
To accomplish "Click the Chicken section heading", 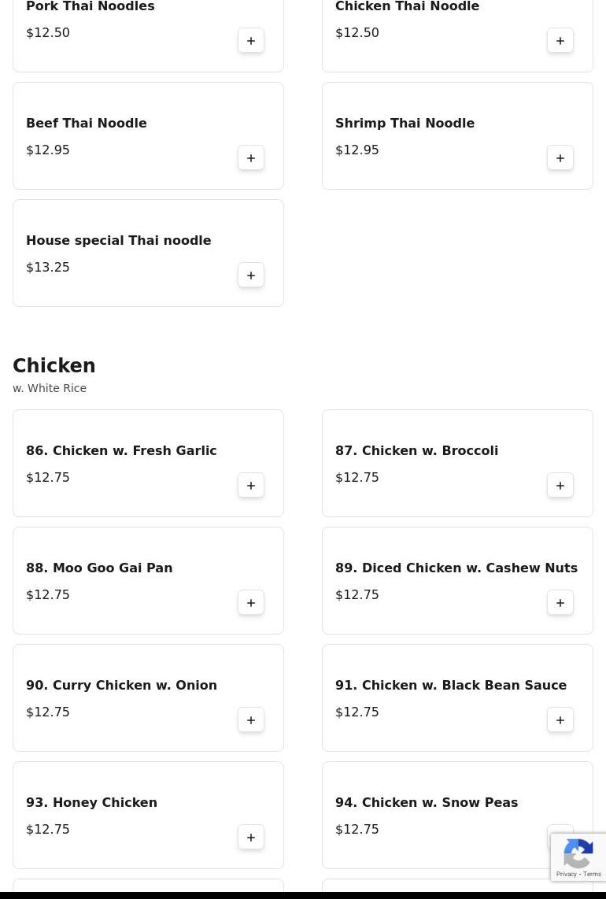I will pyautogui.click(x=54, y=365).
